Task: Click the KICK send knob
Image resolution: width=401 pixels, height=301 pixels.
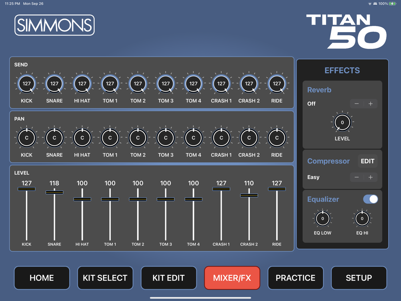Action: click(26, 83)
